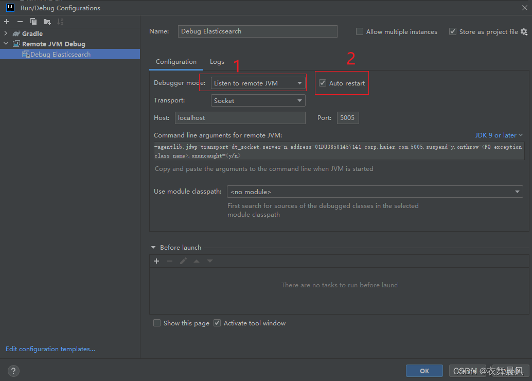Expand the Gradle tree node
The image size is (532, 381).
point(6,33)
